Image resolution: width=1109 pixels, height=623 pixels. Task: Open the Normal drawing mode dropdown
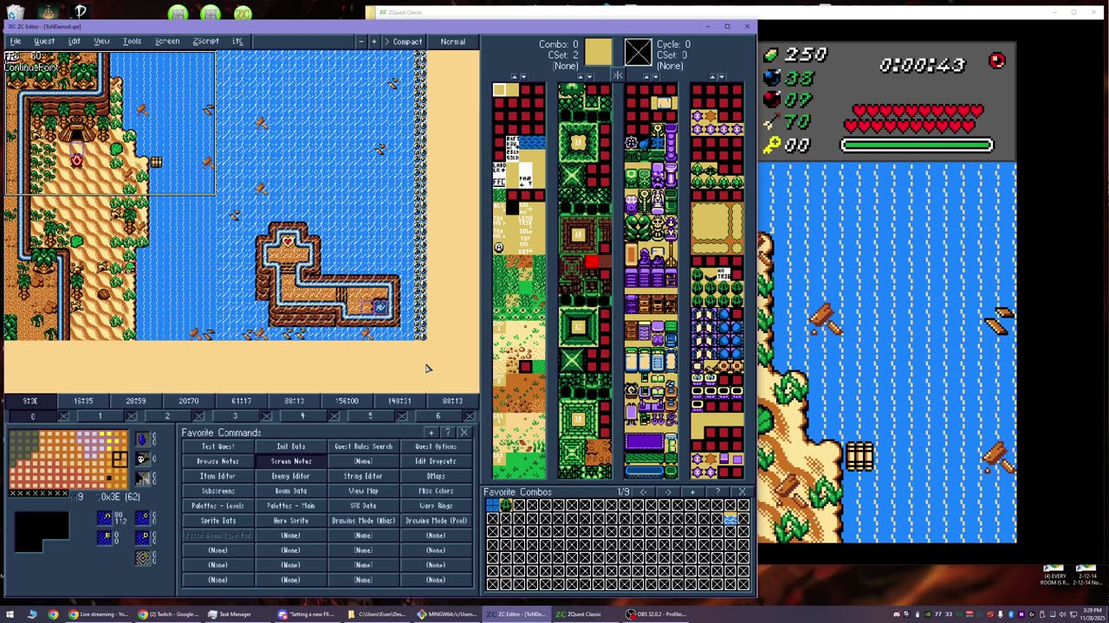tap(452, 42)
